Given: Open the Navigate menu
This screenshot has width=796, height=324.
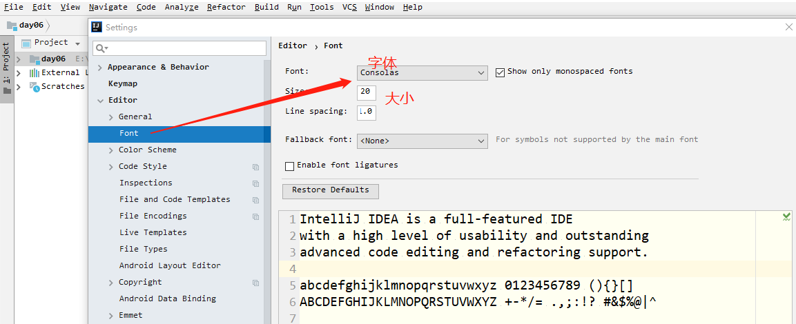Looking at the screenshot, I should pyautogui.click(x=108, y=7).
